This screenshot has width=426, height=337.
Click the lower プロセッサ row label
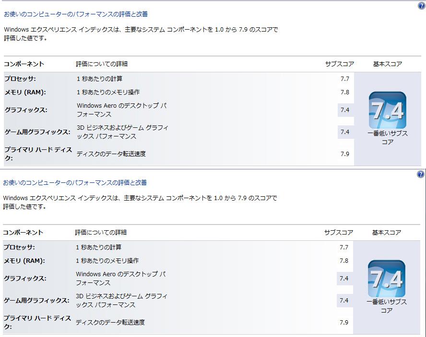[19, 247]
